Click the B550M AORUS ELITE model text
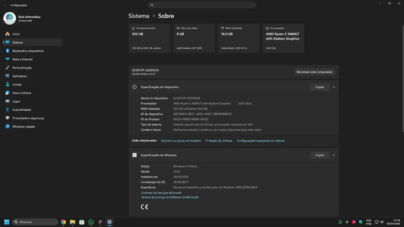 pos(144,74)
